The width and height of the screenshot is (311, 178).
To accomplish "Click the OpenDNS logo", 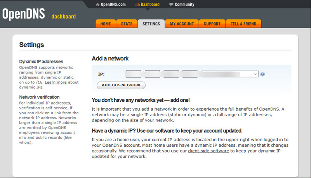I will click(x=24, y=14).
